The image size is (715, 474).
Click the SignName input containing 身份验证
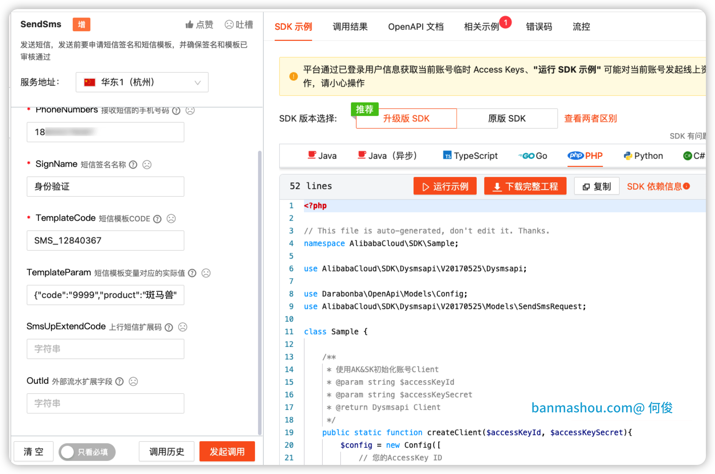pyautogui.click(x=105, y=187)
